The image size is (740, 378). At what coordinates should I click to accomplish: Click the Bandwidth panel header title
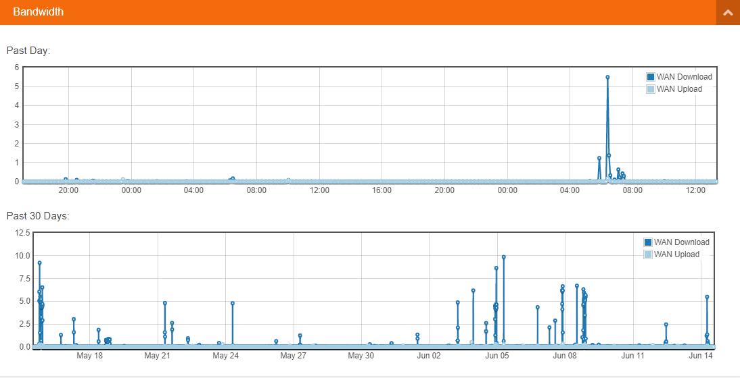[39, 11]
